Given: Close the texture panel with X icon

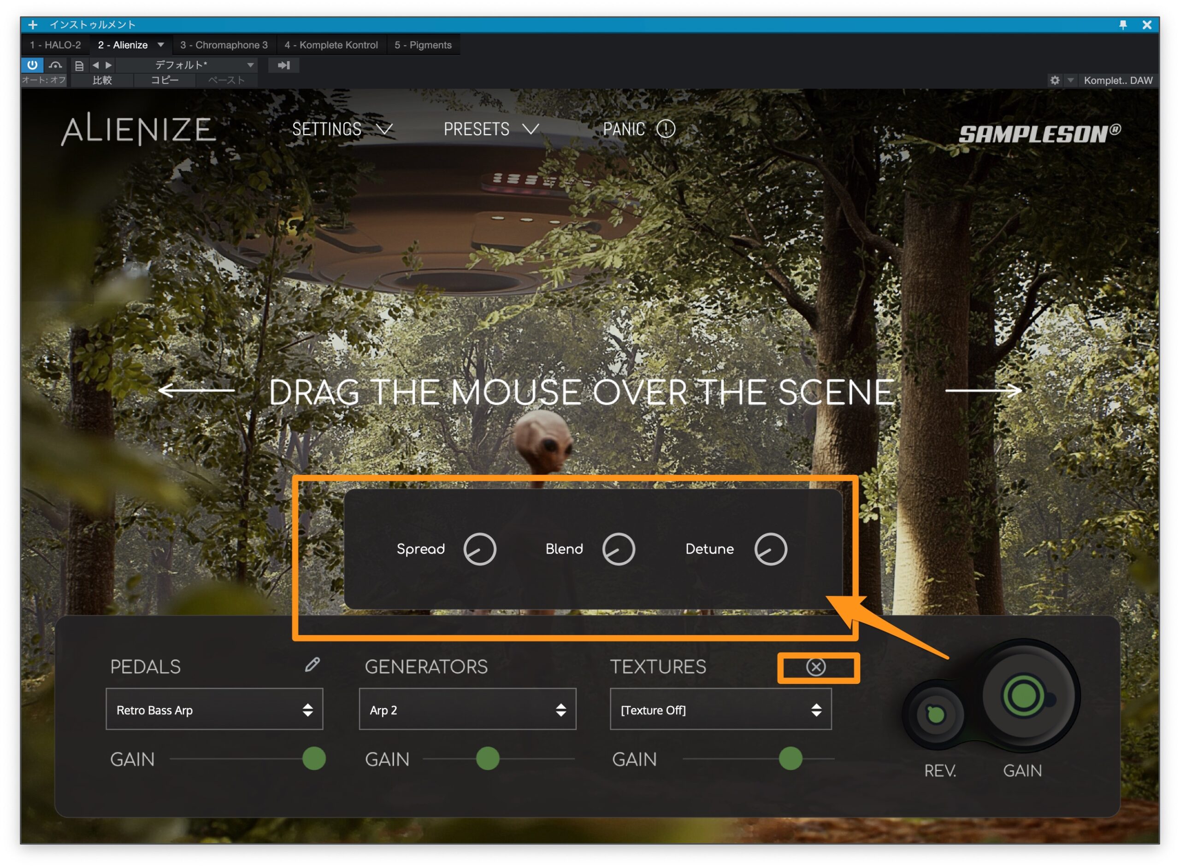Looking at the screenshot, I should pos(816,667).
